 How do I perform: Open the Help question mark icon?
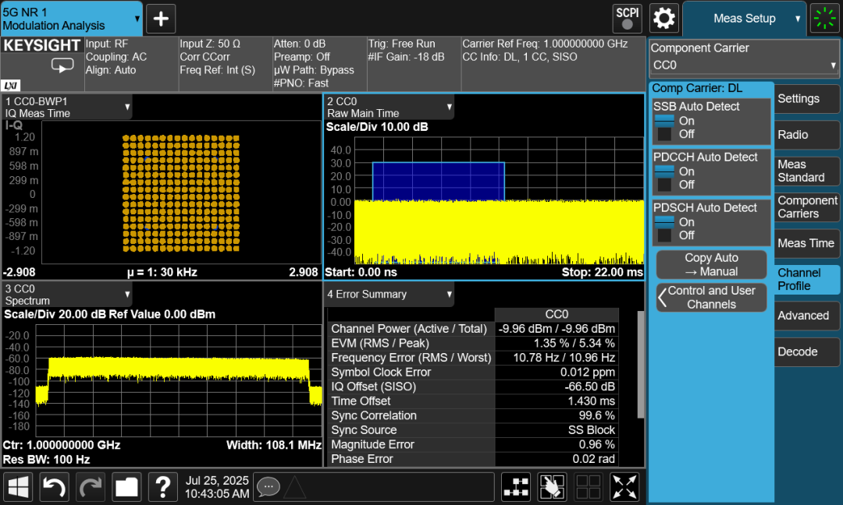[x=162, y=488]
